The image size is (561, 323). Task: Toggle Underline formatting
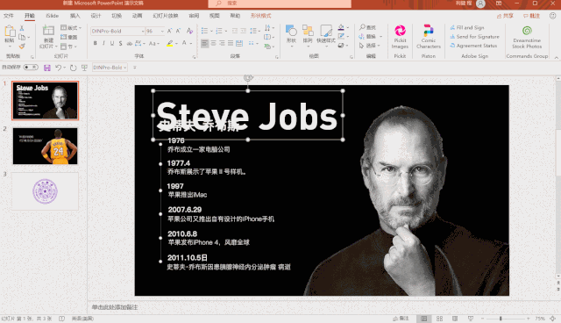tap(112, 43)
